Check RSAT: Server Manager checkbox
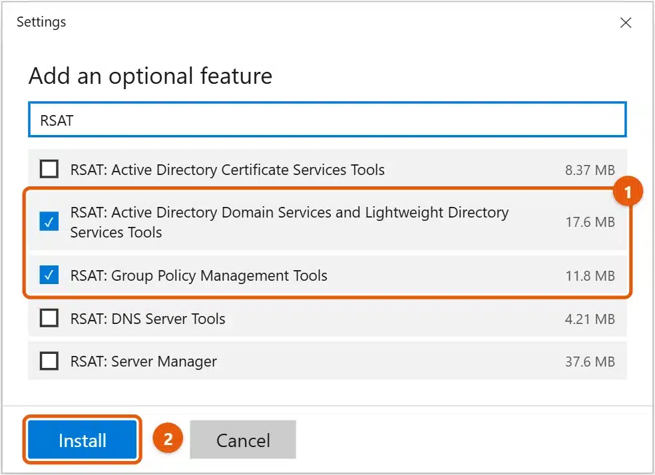The width and height of the screenshot is (655, 475). click(49, 361)
